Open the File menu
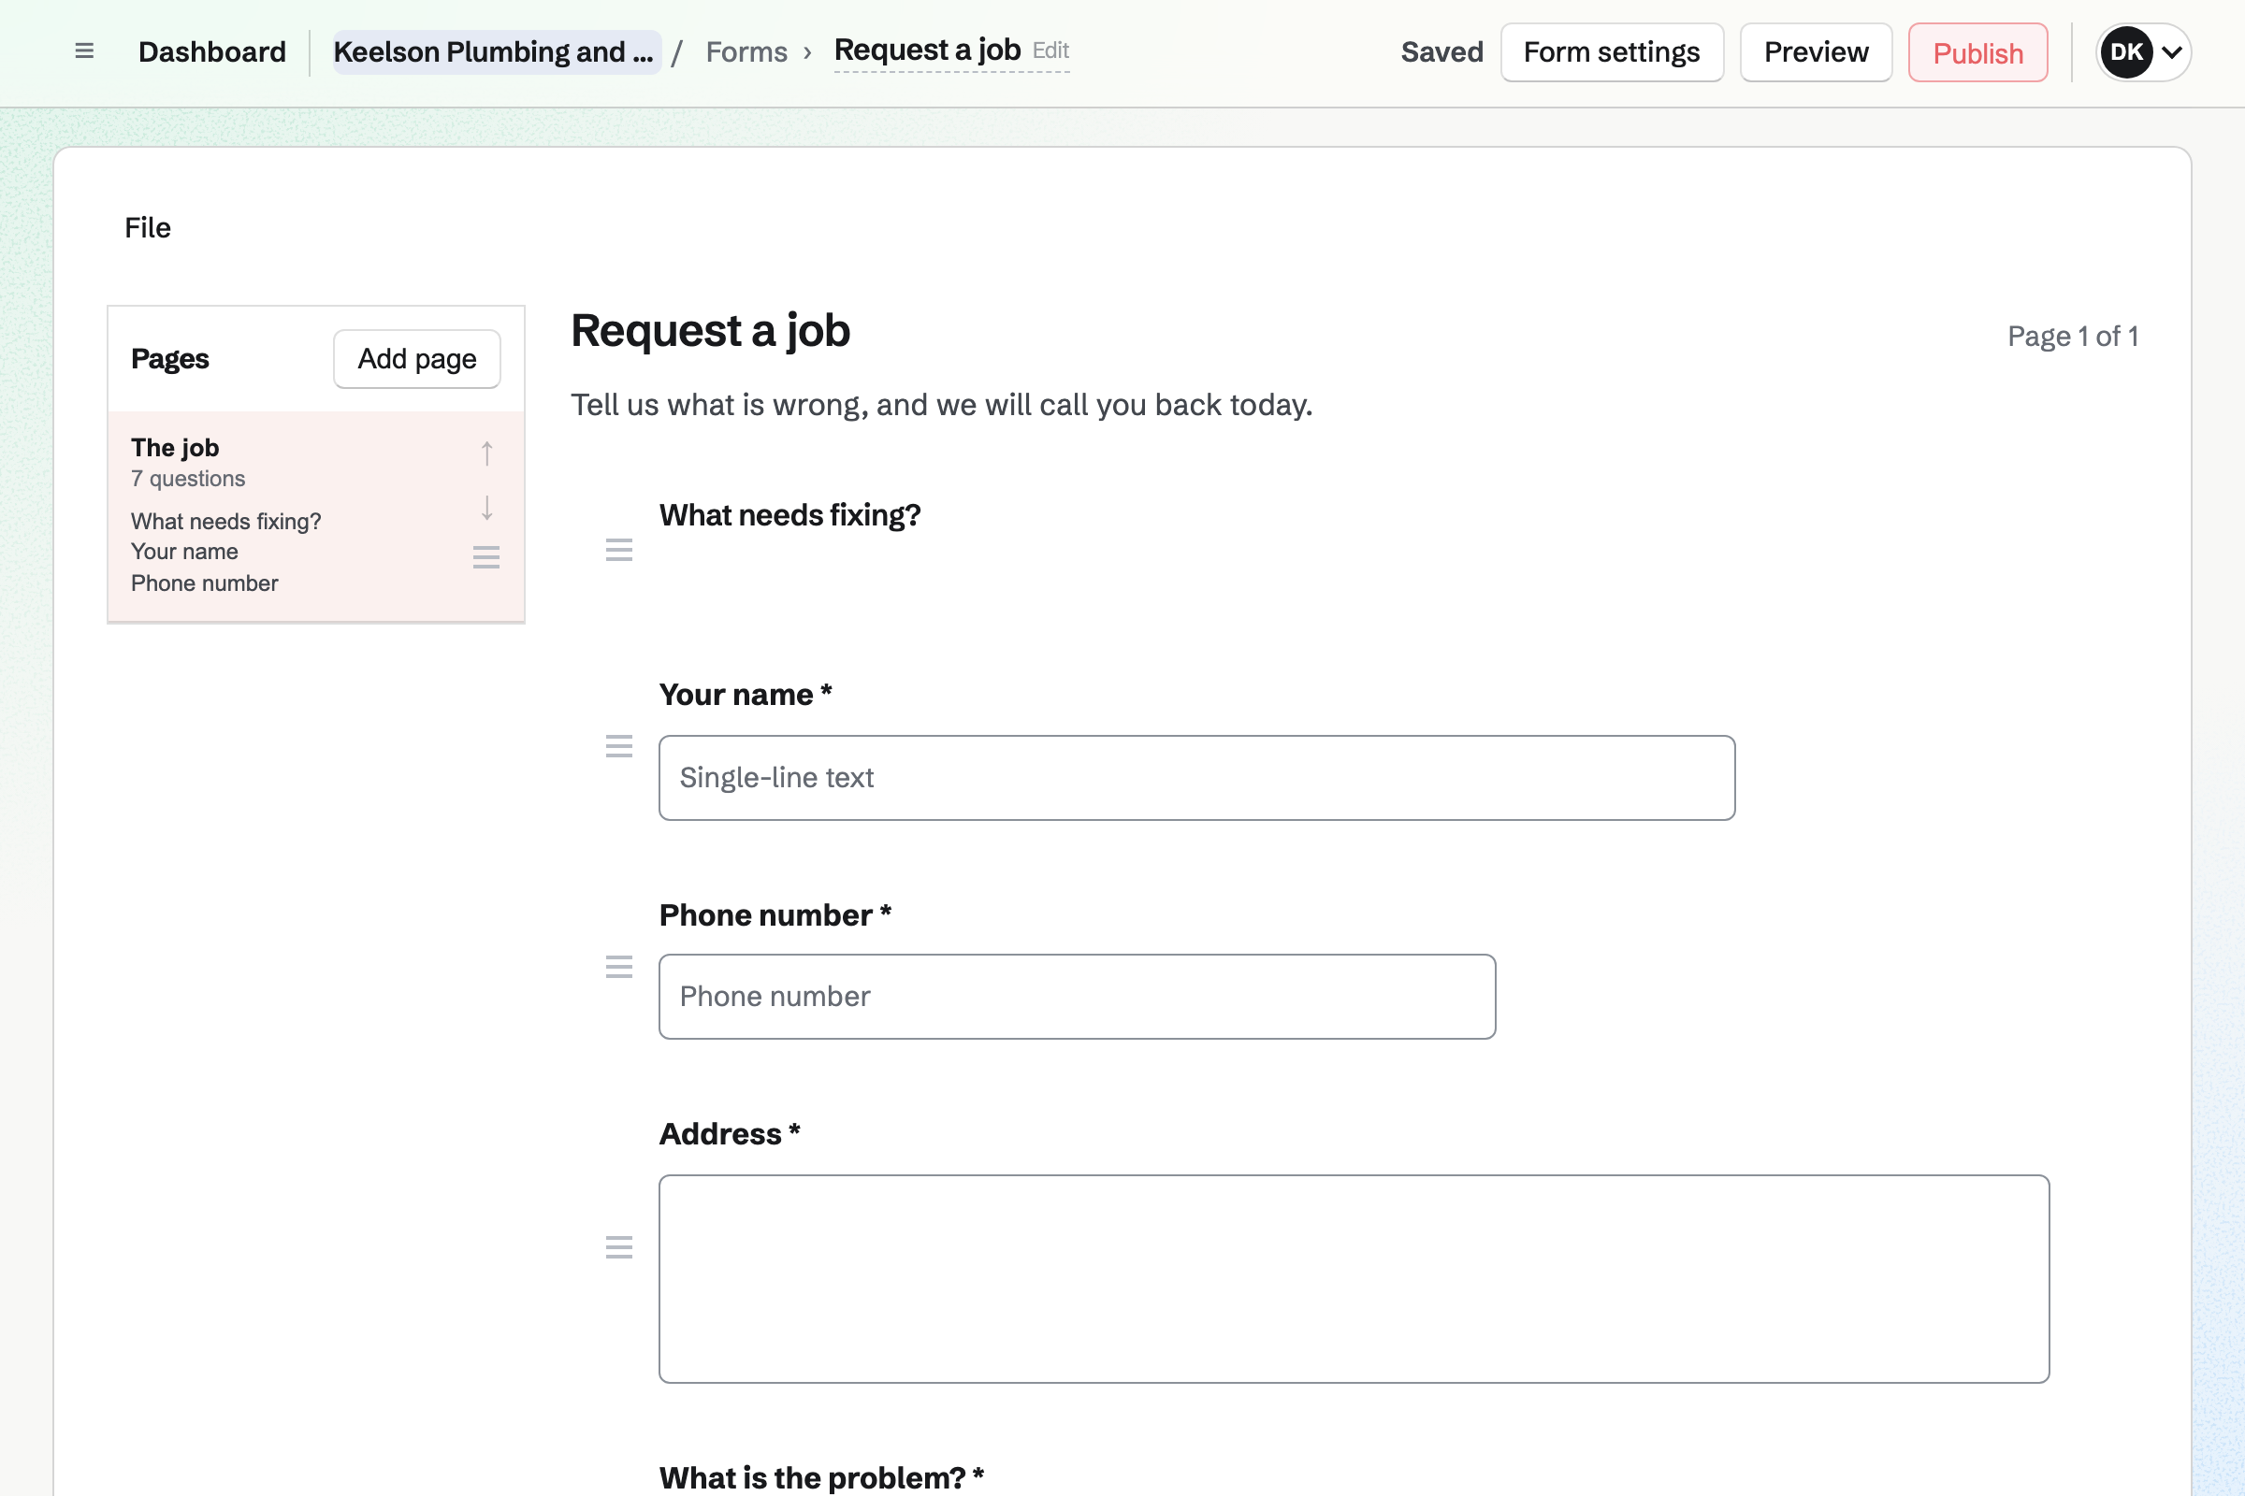Viewport: 2245px width, 1496px height. pyautogui.click(x=148, y=228)
